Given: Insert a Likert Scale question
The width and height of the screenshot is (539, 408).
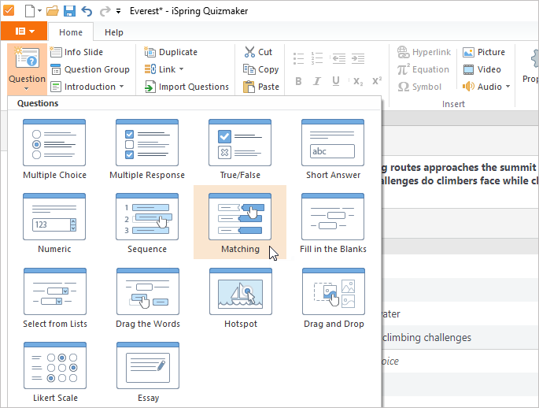Looking at the screenshot, I should [x=54, y=372].
